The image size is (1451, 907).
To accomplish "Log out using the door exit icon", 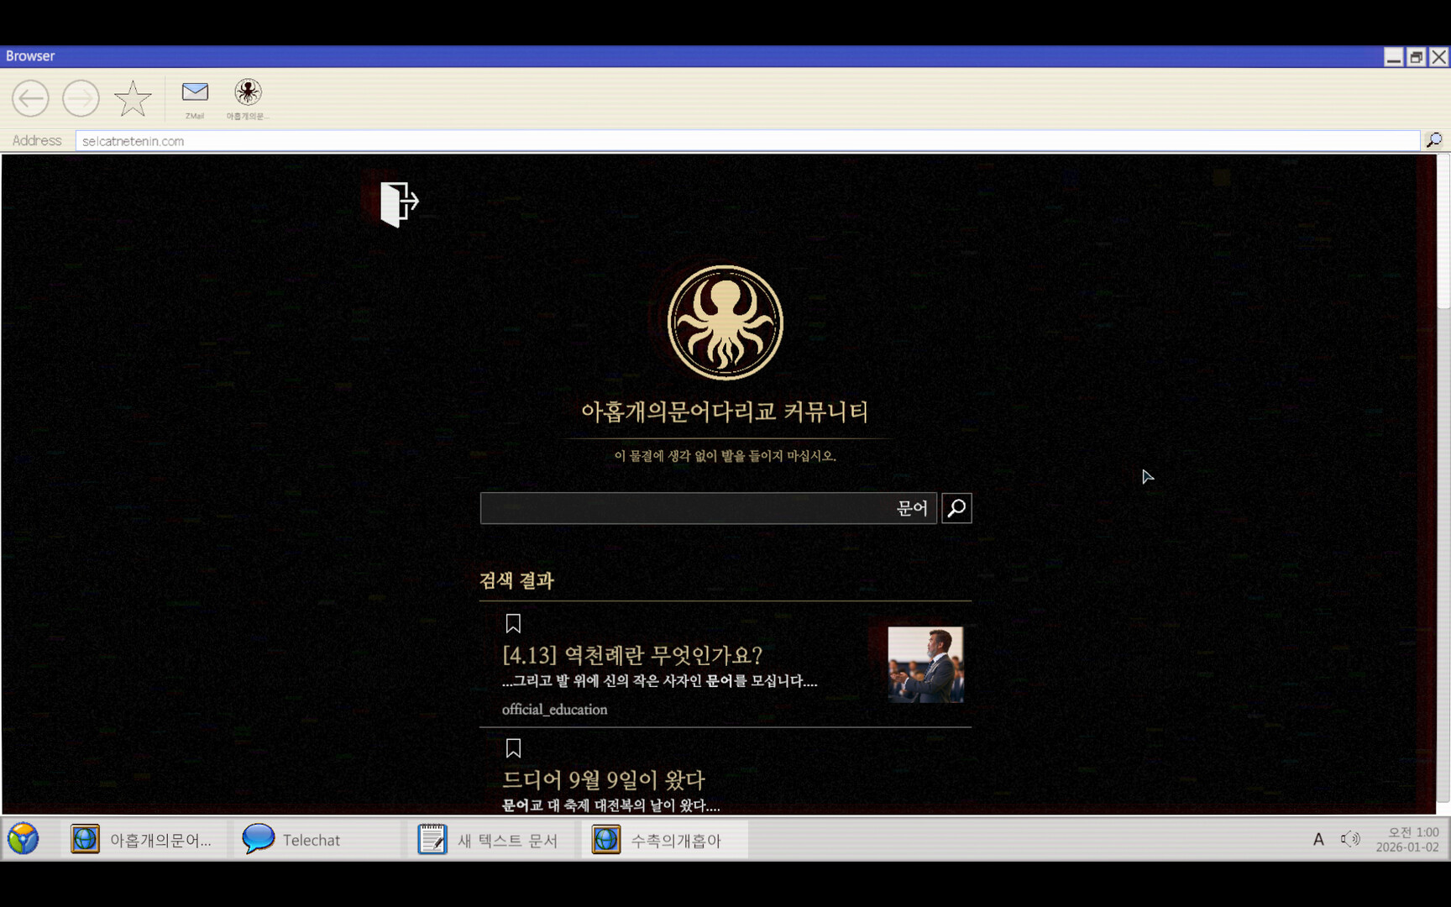I will (x=399, y=203).
